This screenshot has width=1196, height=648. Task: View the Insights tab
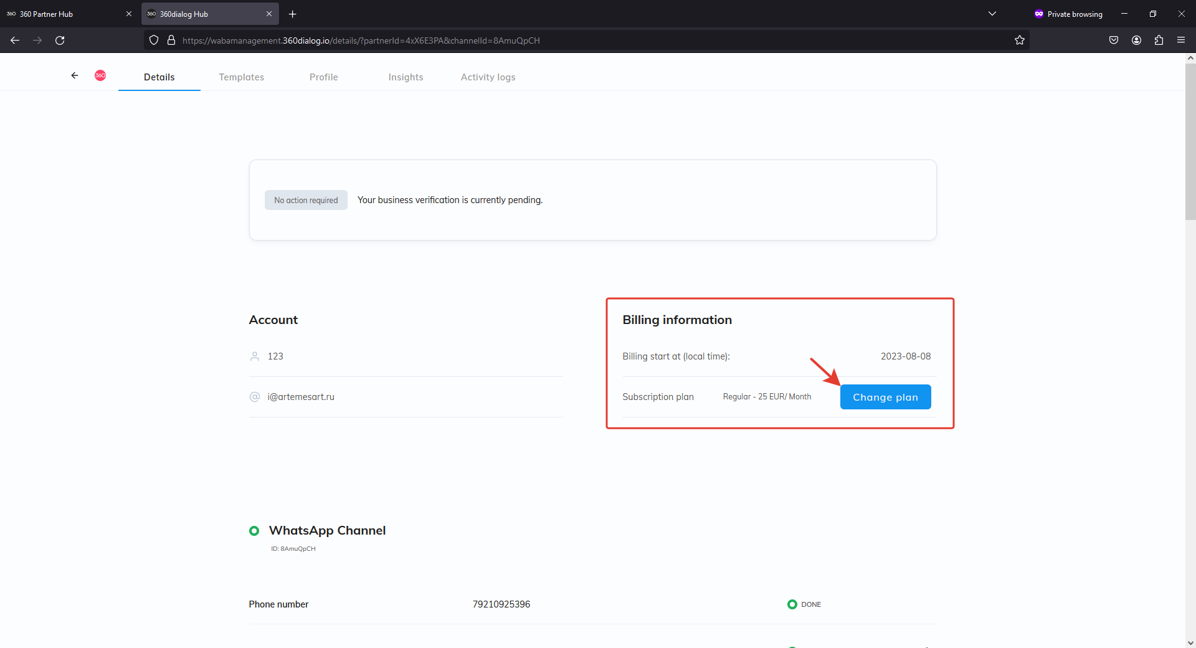pos(406,77)
